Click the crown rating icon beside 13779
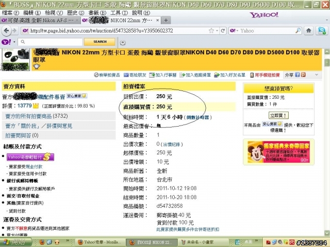 [36, 105]
